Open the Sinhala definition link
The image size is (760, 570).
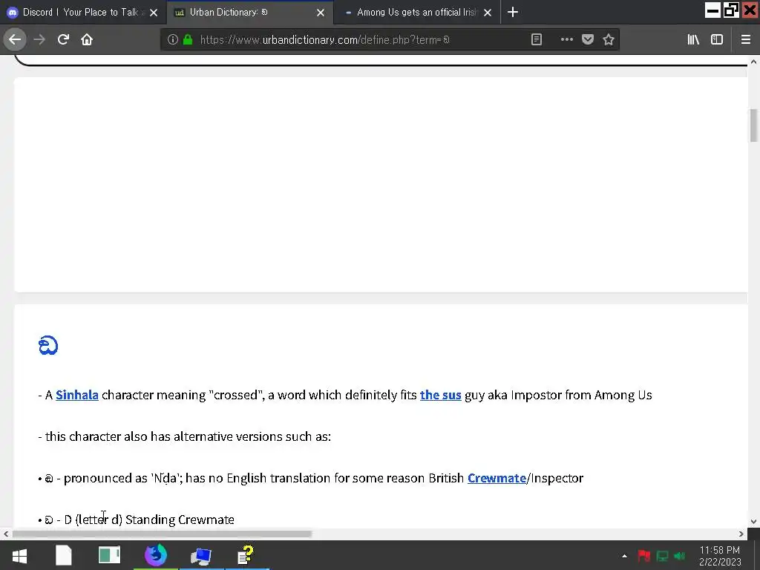click(77, 395)
